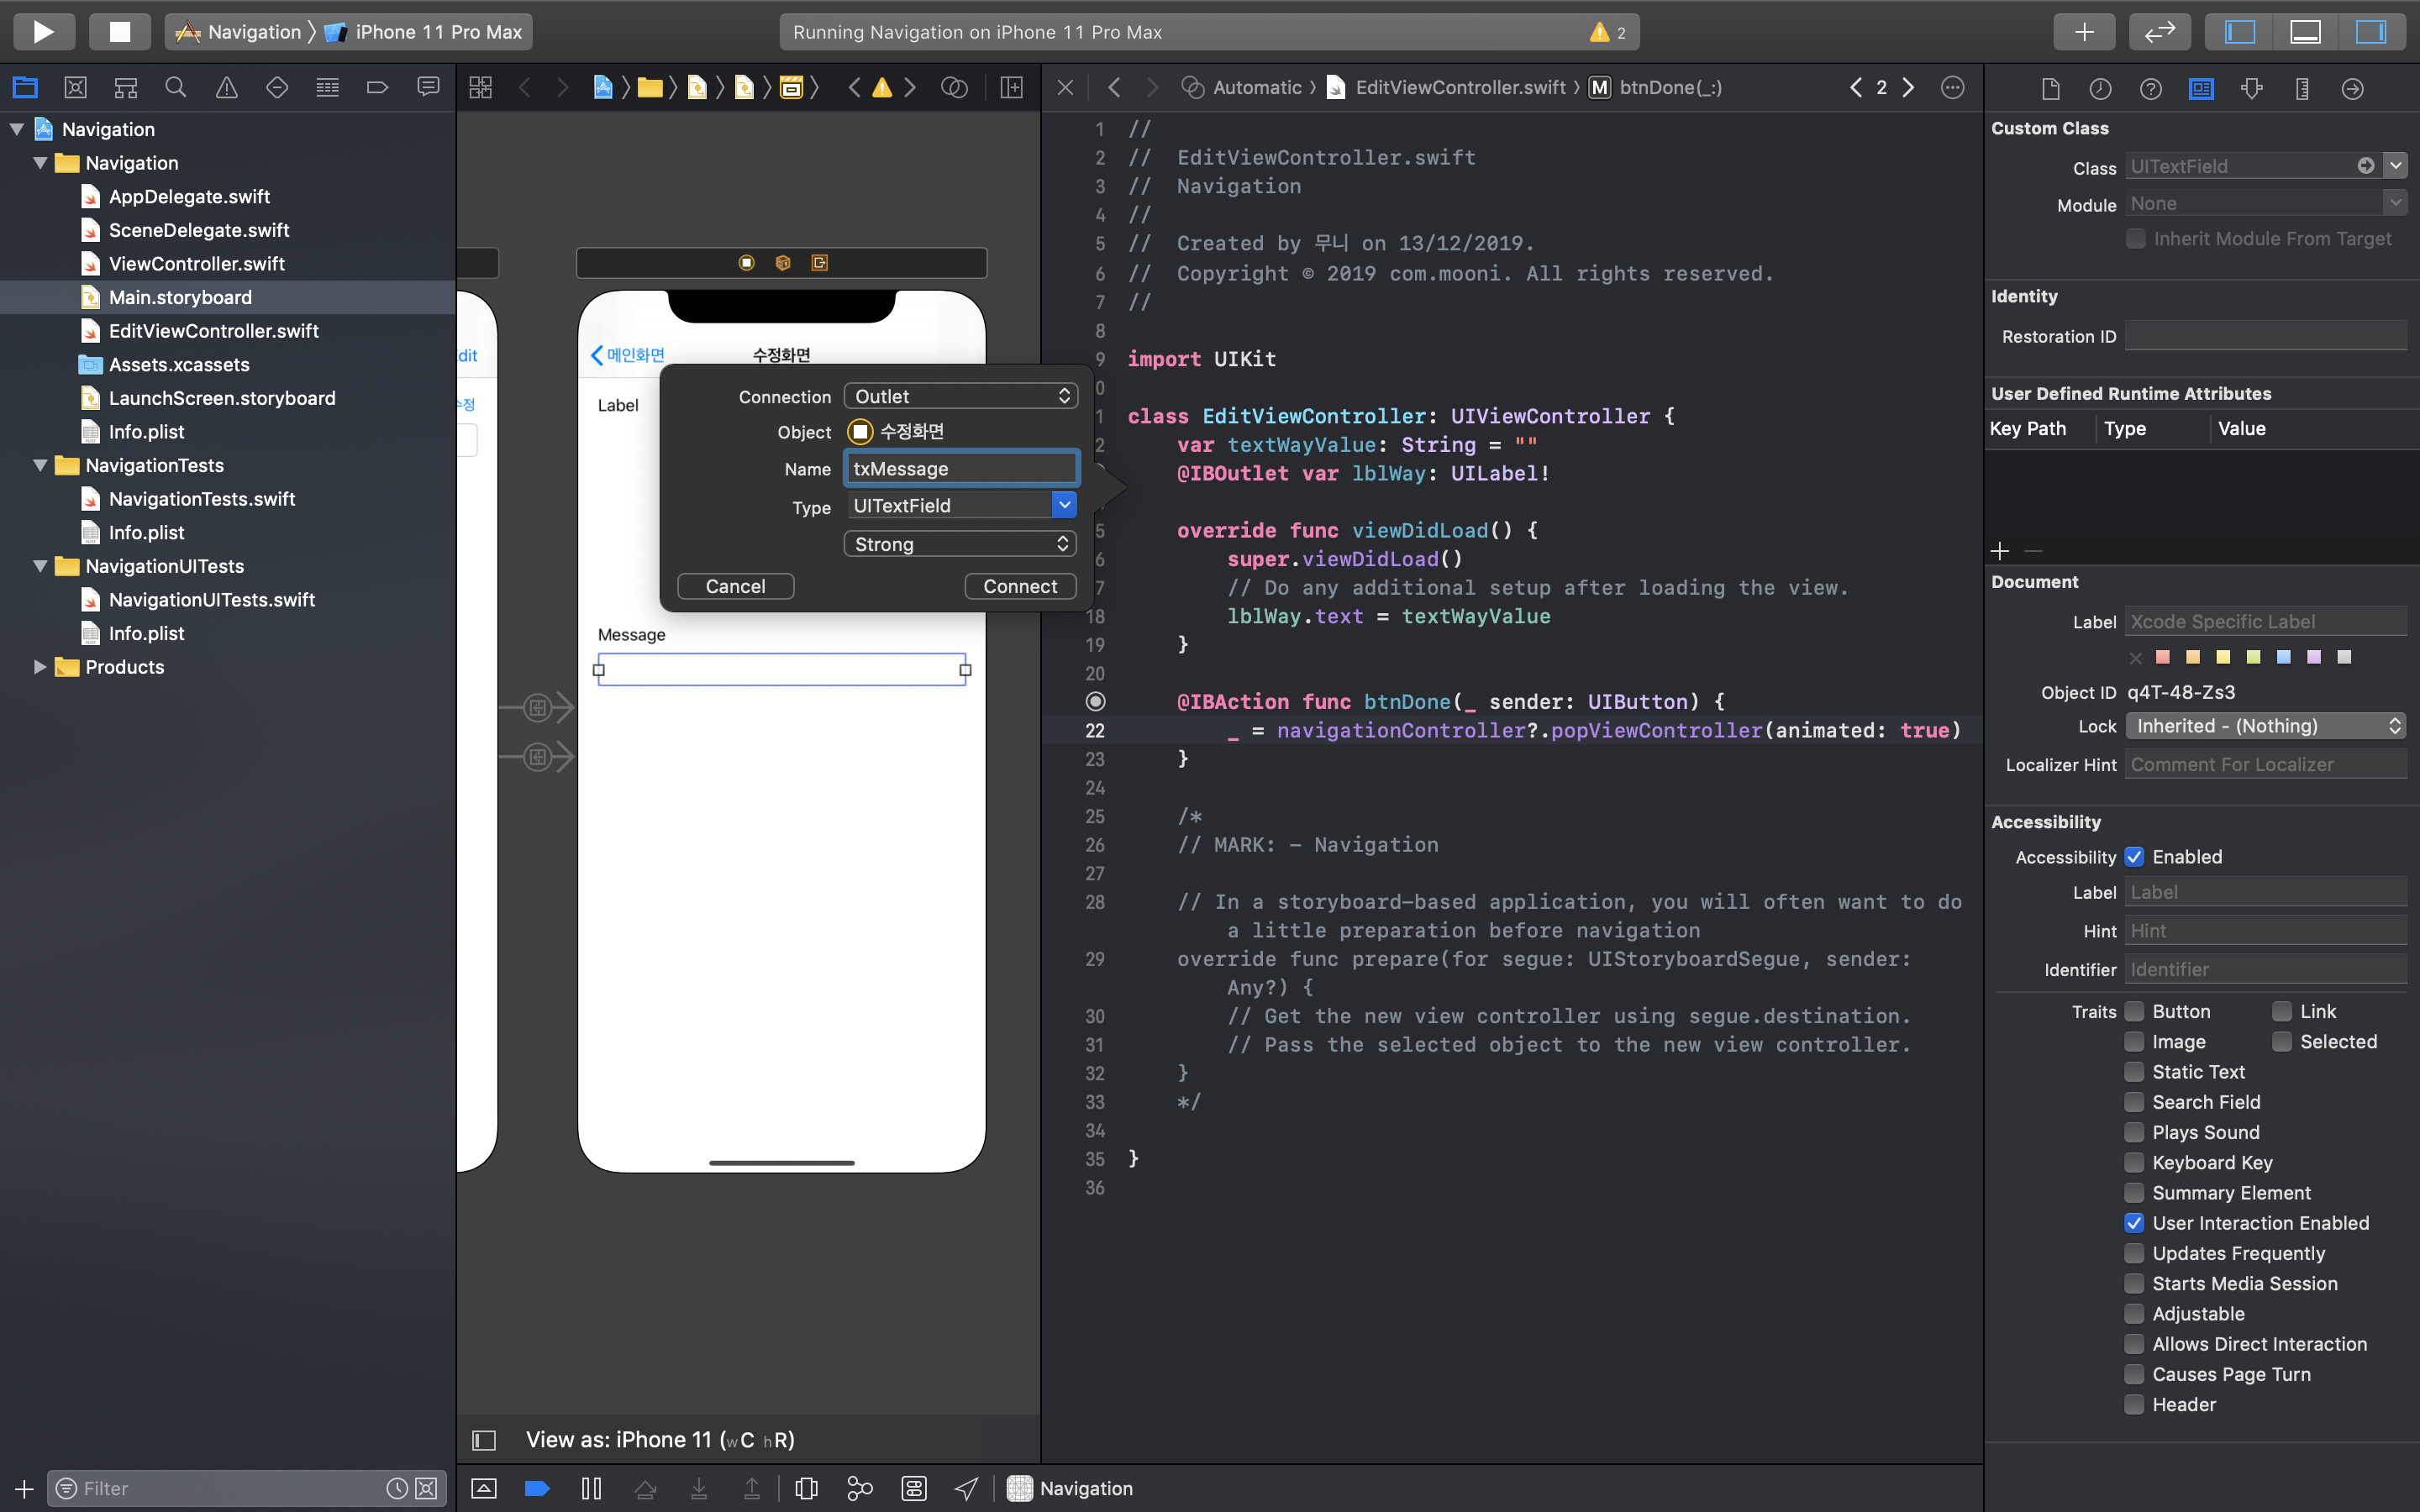Image resolution: width=2420 pixels, height=1512 pixels.
Task: Click the Stop button in toolbar
Action: click(119, 31)
